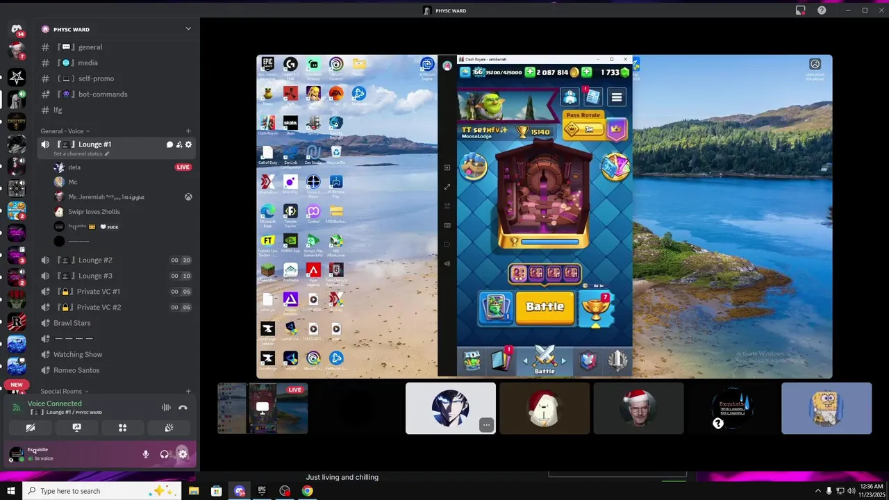Join Lounge #2 voice channel
The height and width of the screenshot is (500, 889).
point(117,260)
